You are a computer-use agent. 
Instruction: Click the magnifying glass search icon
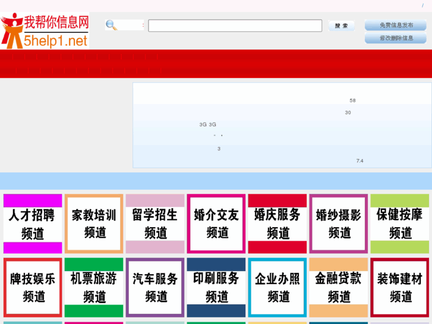click(111, 25)
